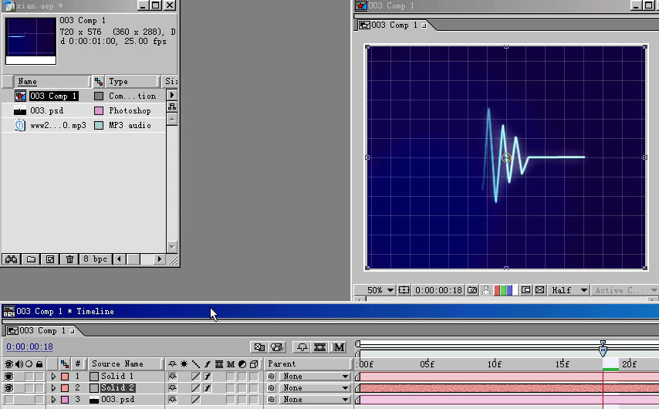Click the quality switch for 003.psd layer
The image size is (659, 409).
(x=196, y=400)
